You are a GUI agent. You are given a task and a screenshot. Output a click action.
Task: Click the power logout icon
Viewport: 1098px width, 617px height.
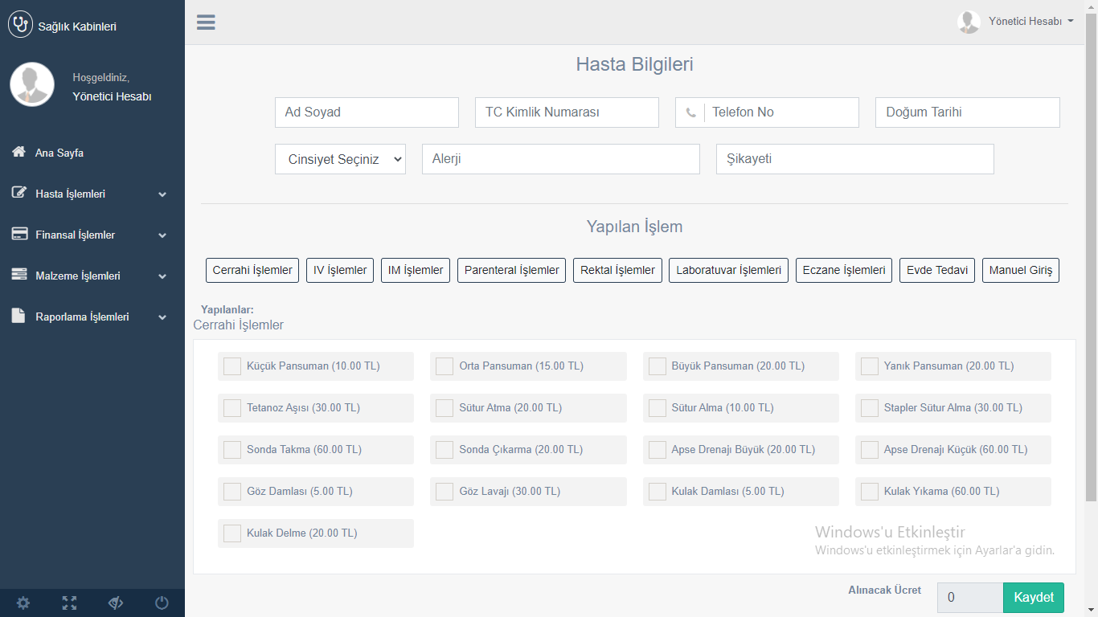point(162,603)
